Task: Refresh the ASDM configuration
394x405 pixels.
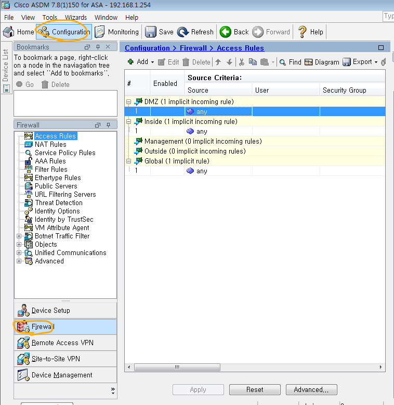Action: tap(195, 32)
